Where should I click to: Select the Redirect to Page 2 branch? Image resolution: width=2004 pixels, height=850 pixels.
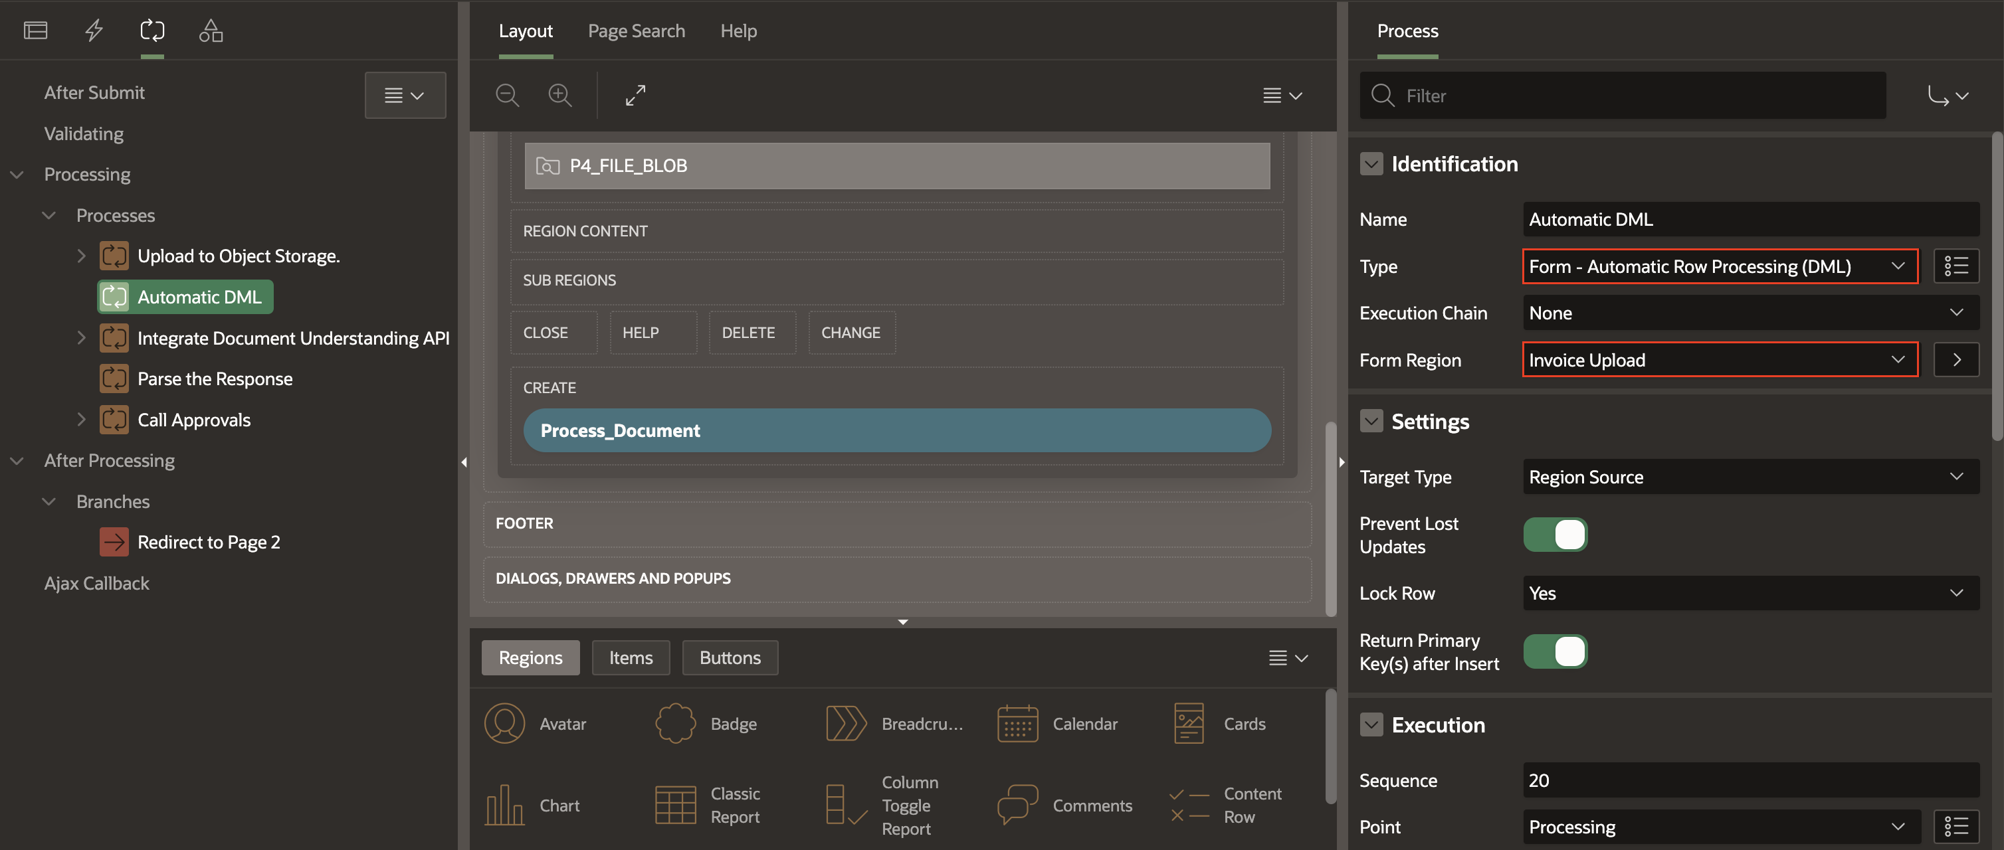(x=208, y=542)
